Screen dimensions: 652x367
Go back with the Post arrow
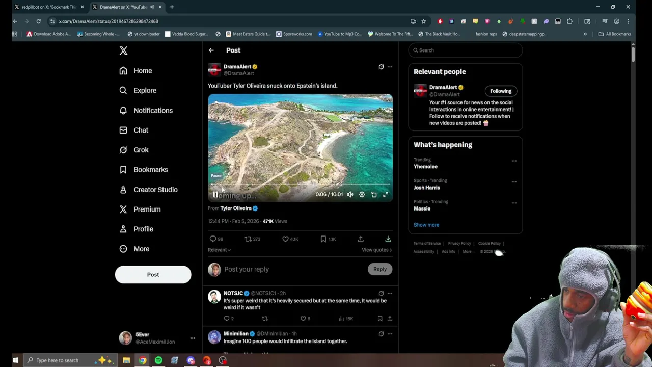click(211, 50)
